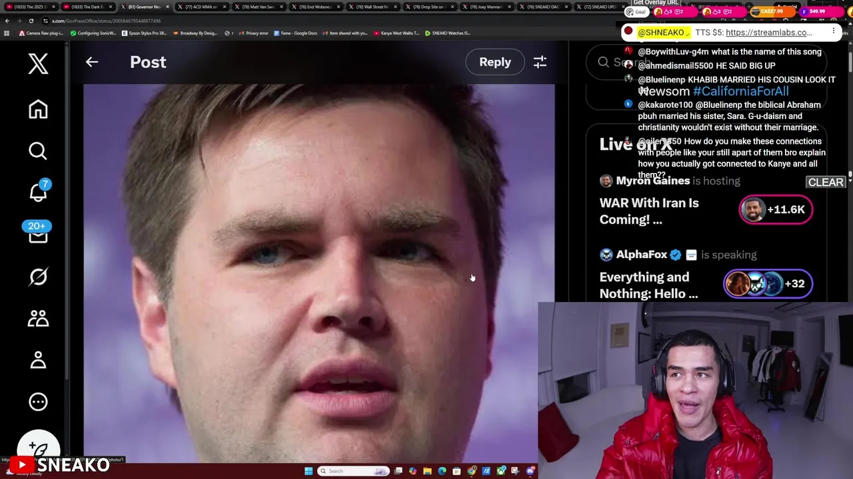
Task: Open 'Kanye West Walks T...' bookmark
Action: [x=397, y=33]
